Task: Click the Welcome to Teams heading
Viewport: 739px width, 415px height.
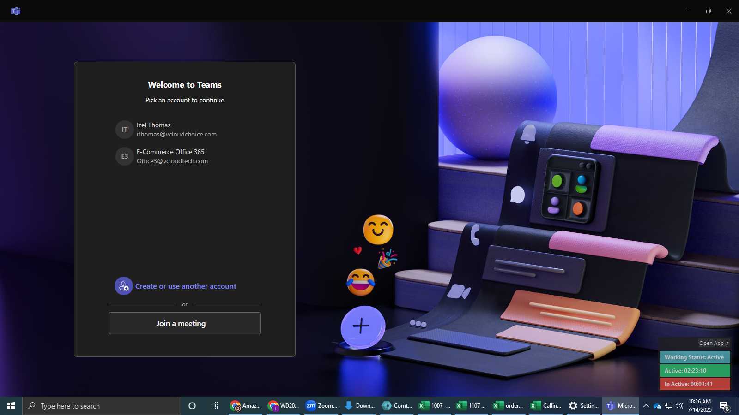Action: [x=185, y=85]
